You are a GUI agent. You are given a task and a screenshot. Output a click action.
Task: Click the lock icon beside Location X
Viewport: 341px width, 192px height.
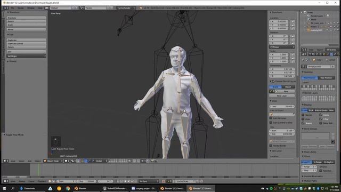pos(293,21)
